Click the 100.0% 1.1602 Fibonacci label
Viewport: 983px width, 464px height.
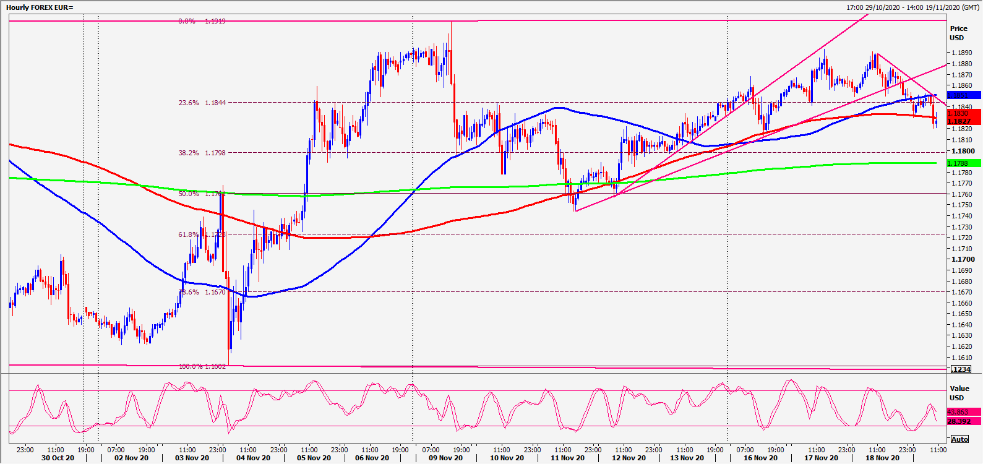pyautogui.click(x=202, y=366)
